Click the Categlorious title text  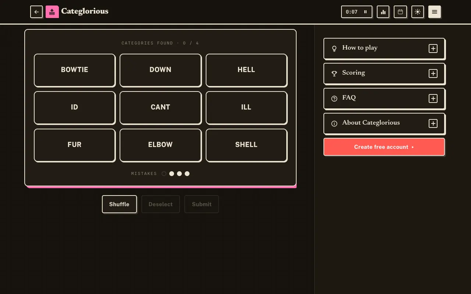coord(85,11)
